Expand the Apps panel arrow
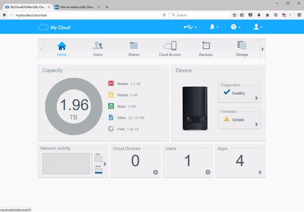Screen dimensions: 304x212 pyautogui.click(x=260, y=172)
